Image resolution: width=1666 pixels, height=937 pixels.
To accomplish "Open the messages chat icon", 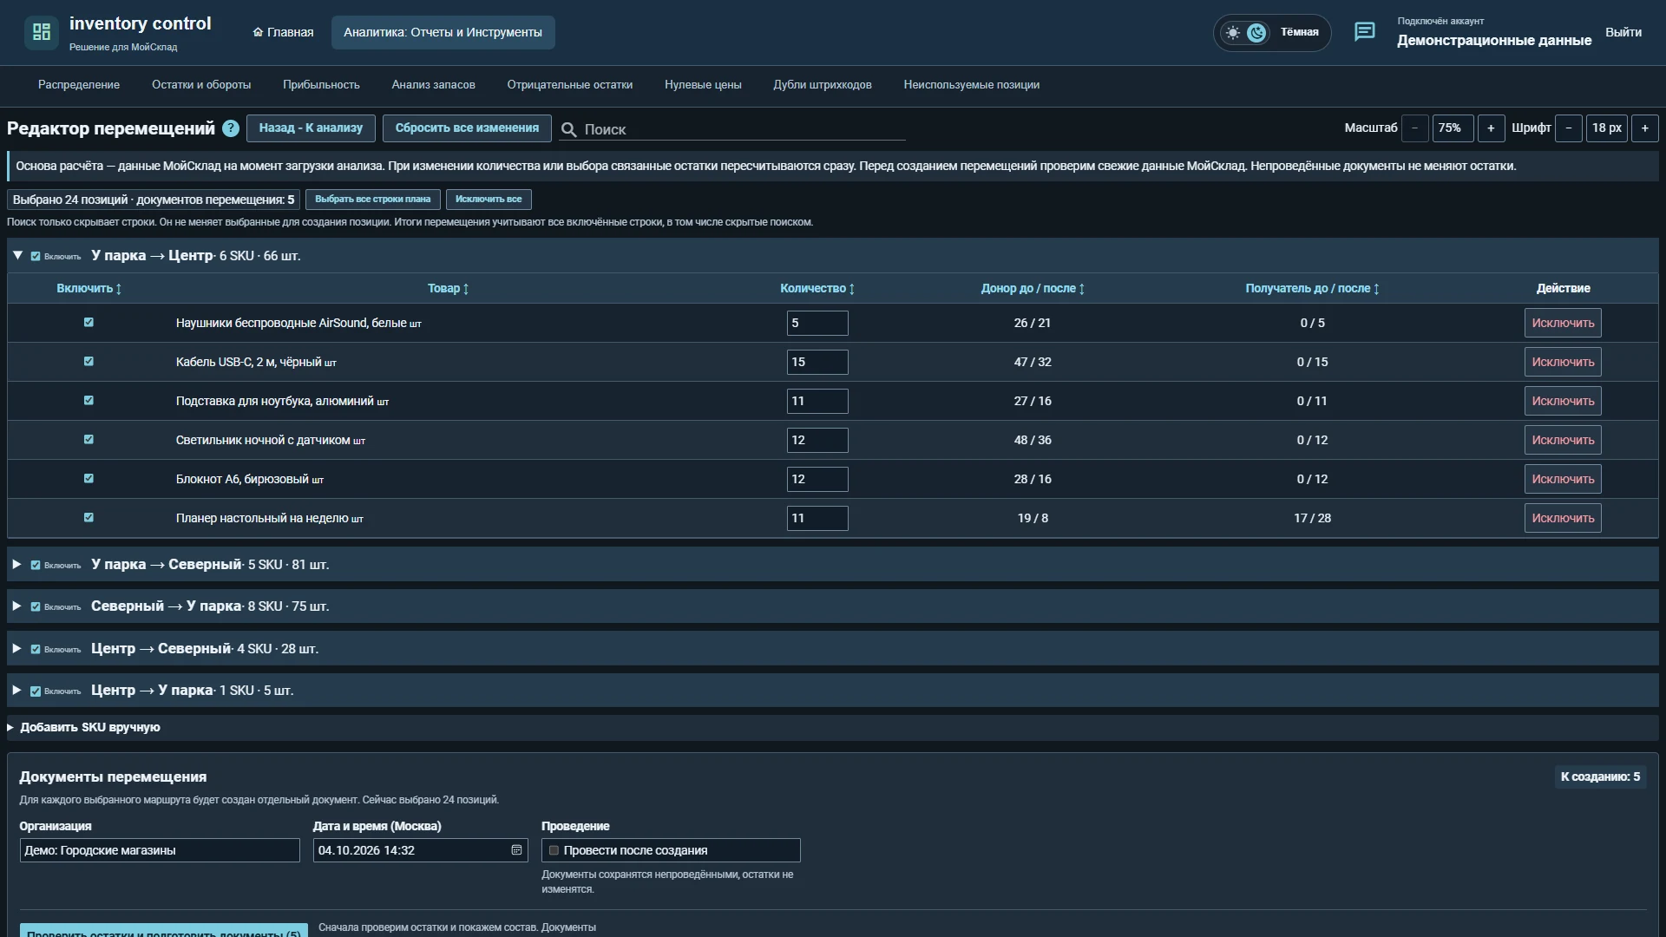I will click(x=1364, y=32).
